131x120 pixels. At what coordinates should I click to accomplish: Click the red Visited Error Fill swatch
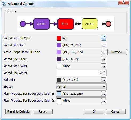59,38
